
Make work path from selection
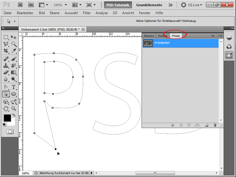click(197, 125)
